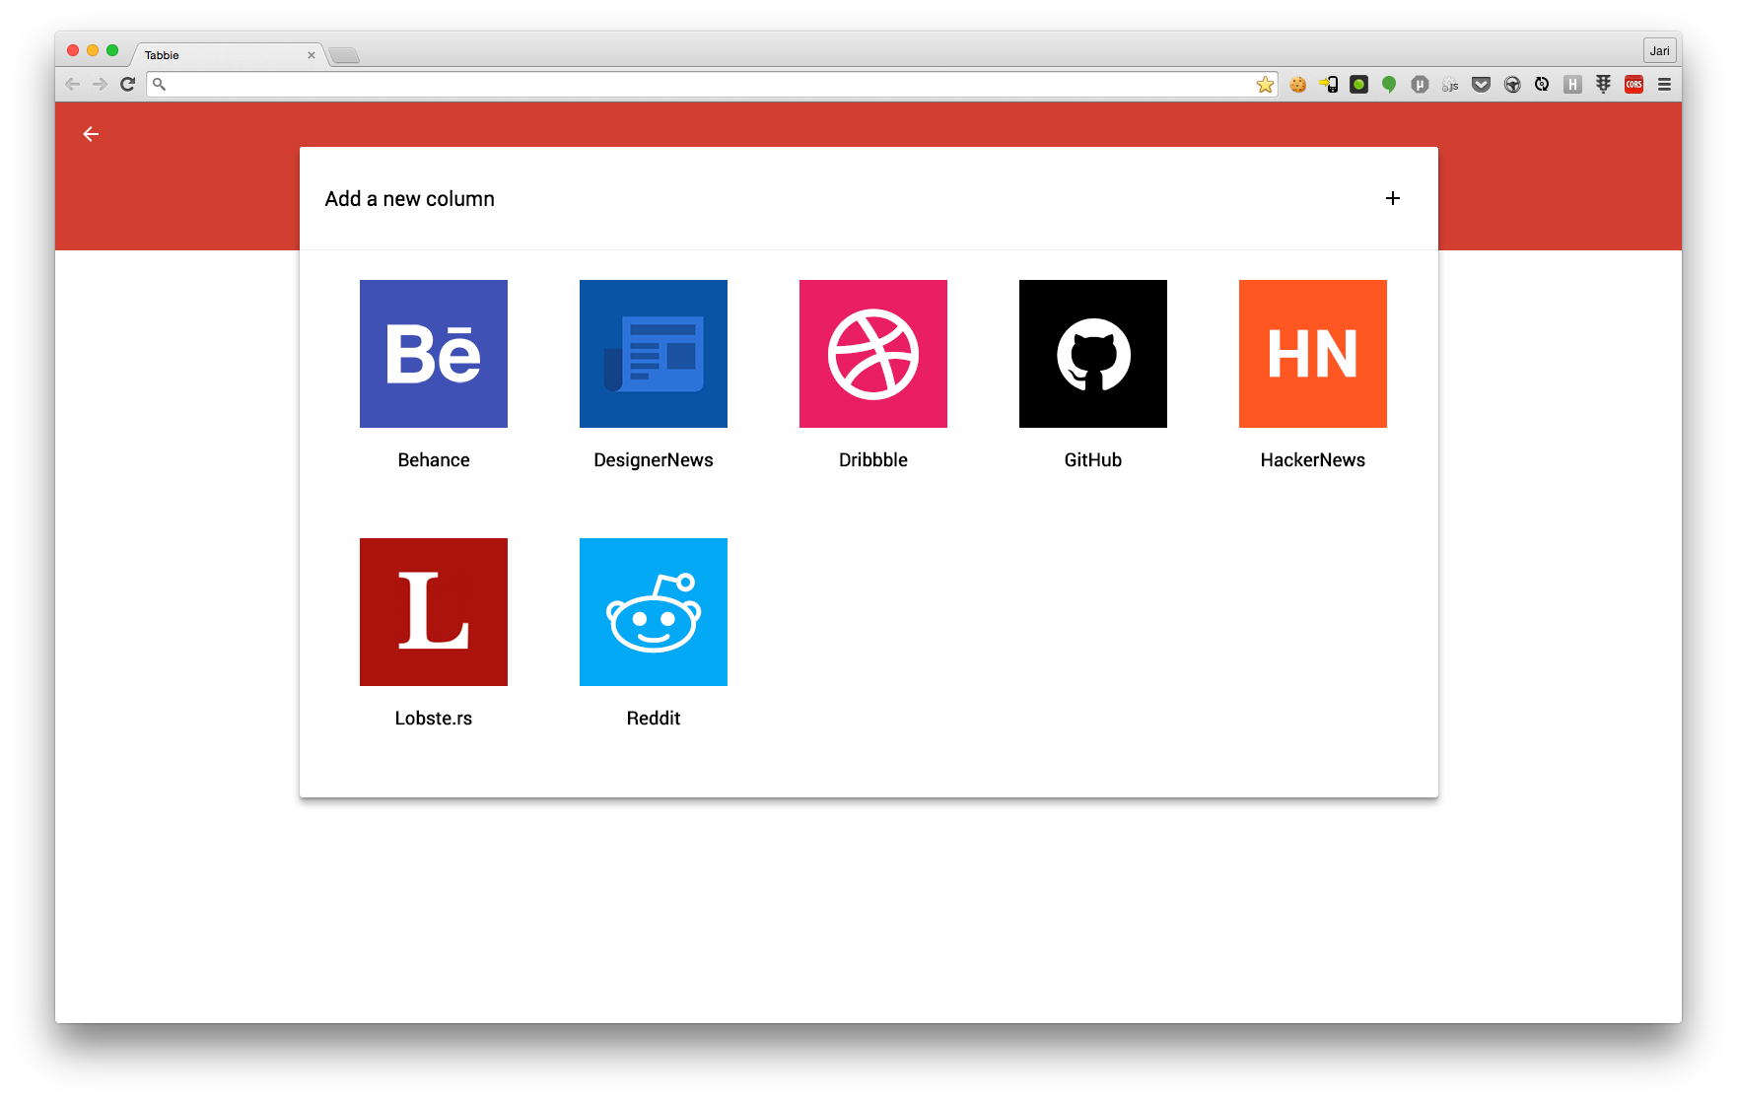Click the Behance text label

tap(434, 460)
